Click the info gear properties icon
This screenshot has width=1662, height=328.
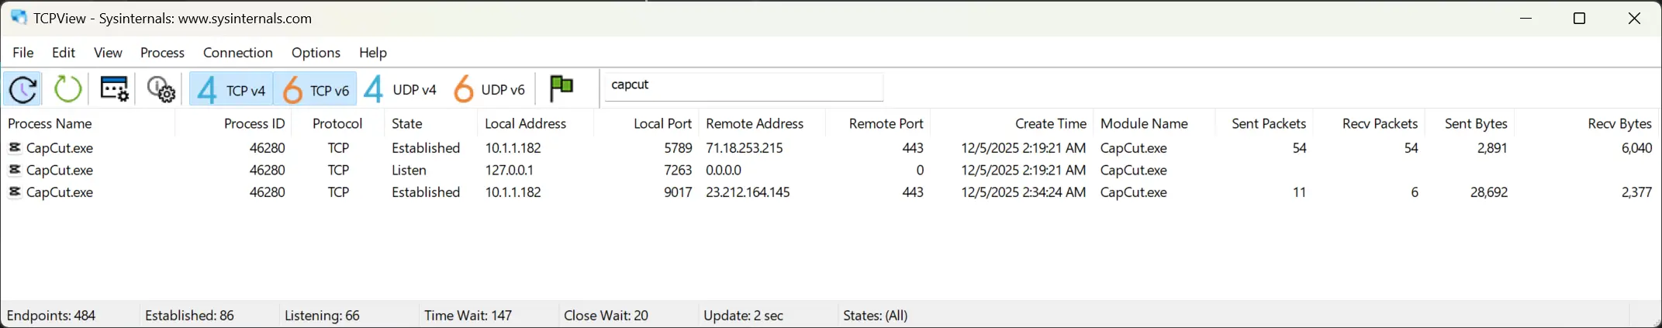point(161,90)
